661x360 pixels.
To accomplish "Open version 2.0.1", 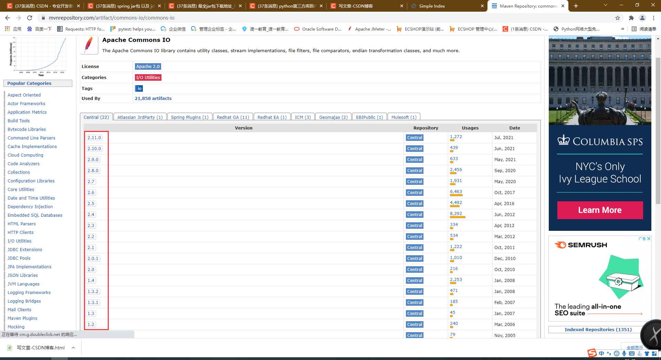I will (x=93, y=259).
